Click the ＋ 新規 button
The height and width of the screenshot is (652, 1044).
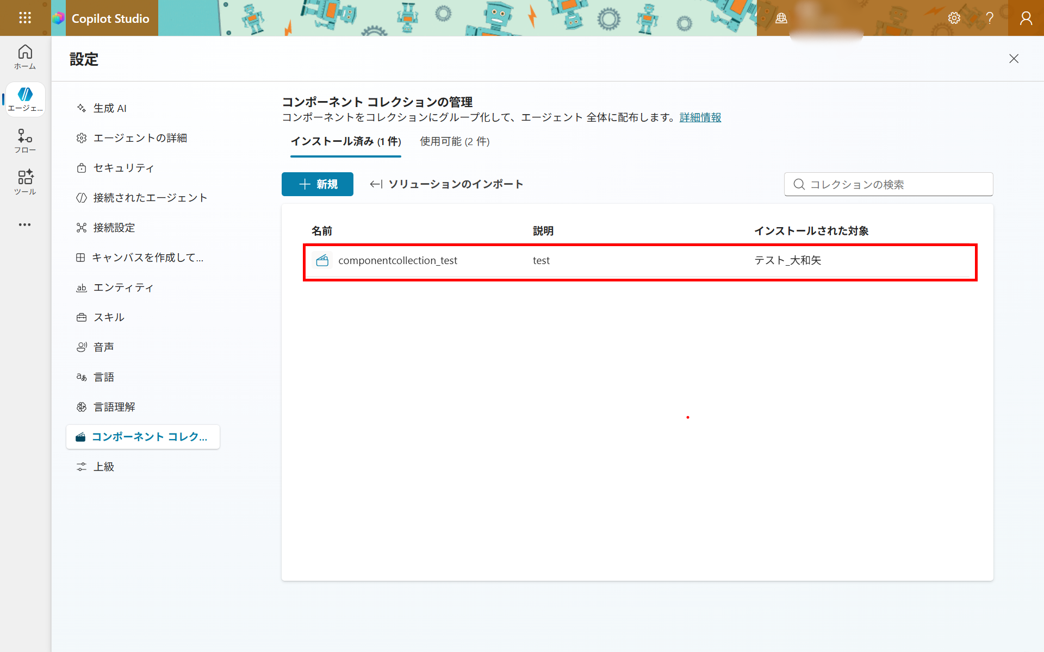(x=318, y=184)
